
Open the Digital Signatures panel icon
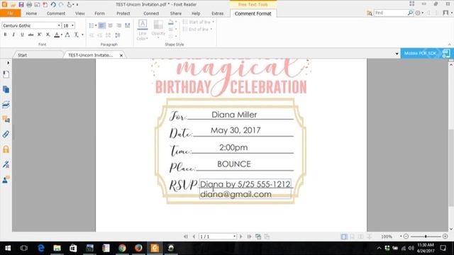pos(6,164)
